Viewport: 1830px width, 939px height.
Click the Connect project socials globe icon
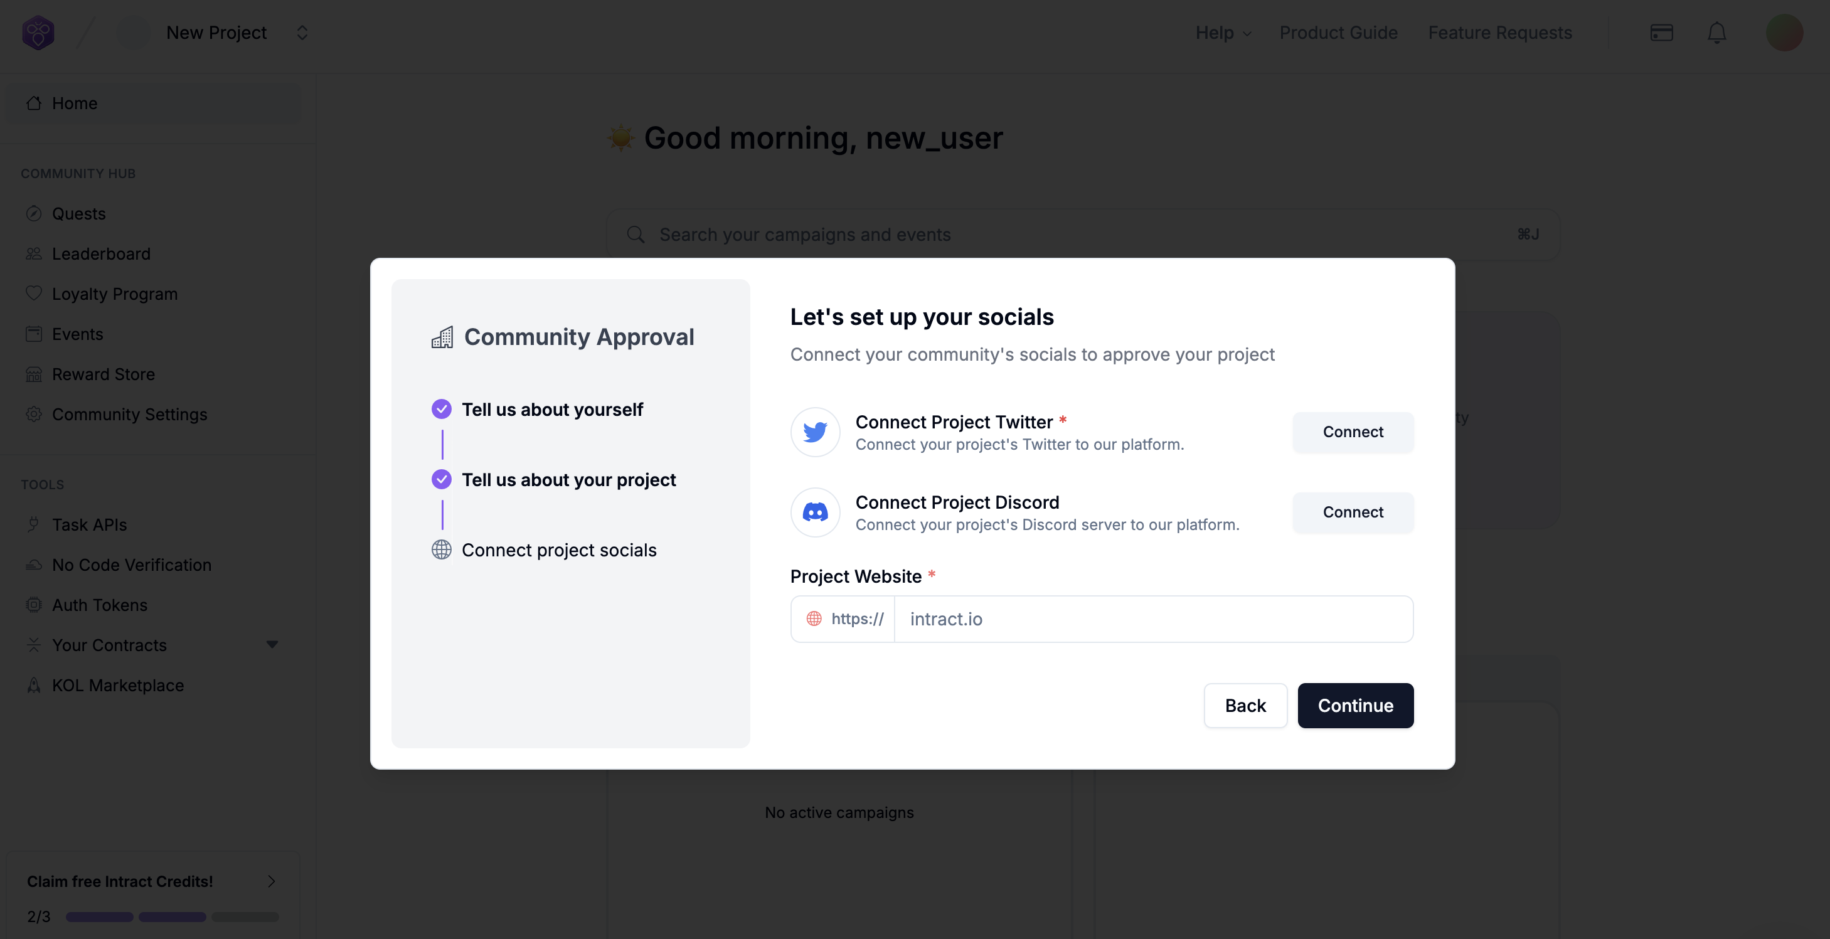pyautogui.click(x=441, y=549)
